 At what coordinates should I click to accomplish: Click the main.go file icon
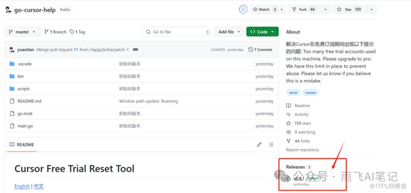pos(12,126)
